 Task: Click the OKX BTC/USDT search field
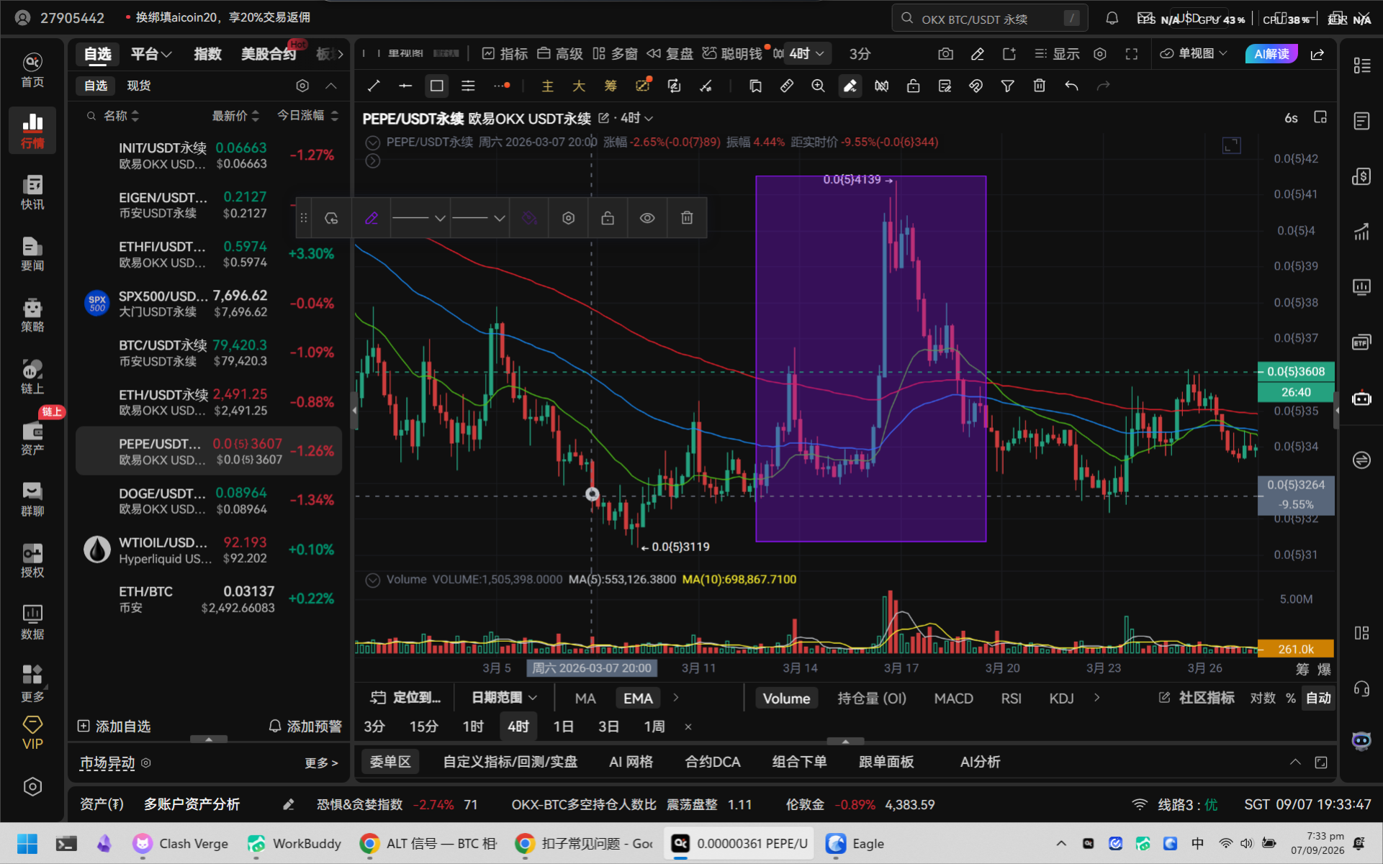990,19
